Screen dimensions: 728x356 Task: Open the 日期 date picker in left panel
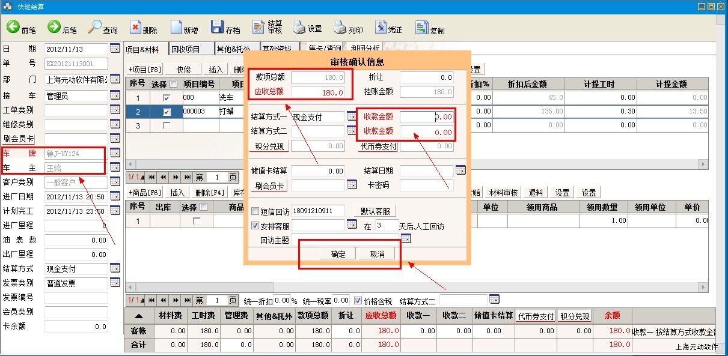point(115,49)
